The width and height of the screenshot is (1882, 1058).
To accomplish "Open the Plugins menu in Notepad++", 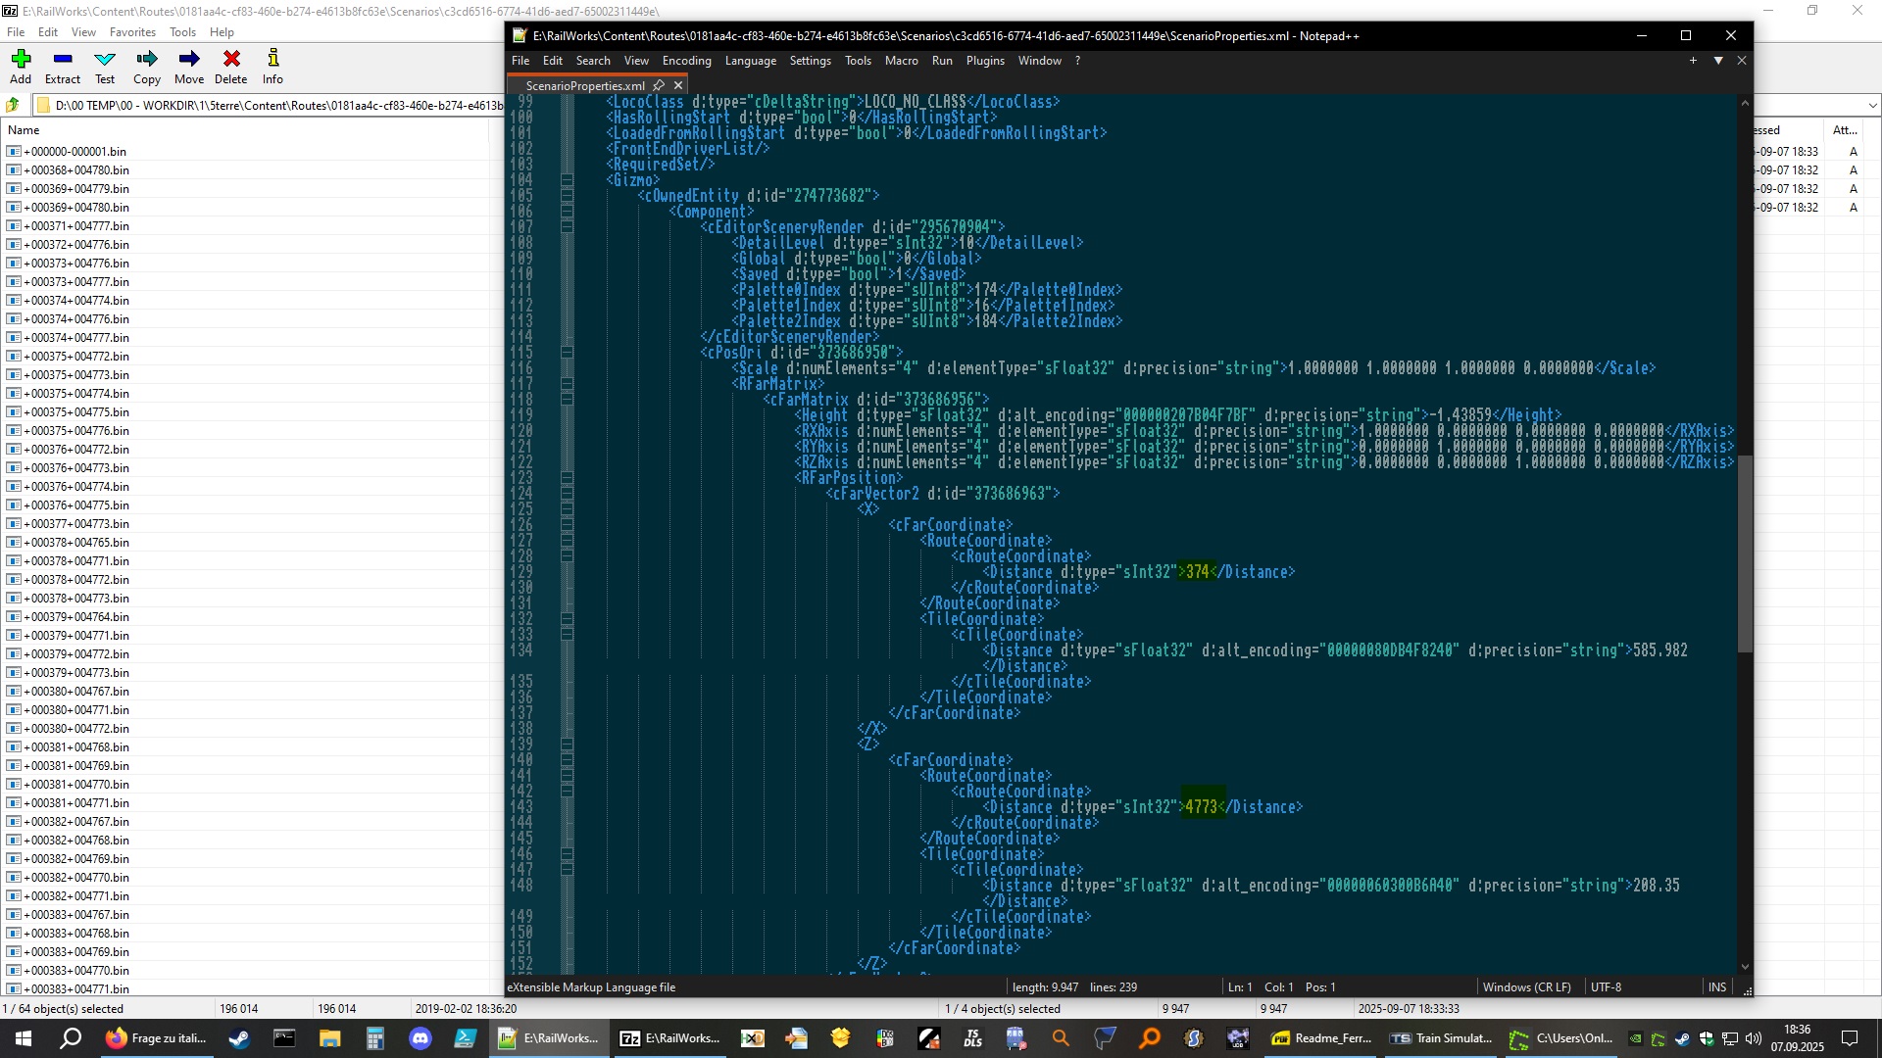I will click(x=984, y=61).
